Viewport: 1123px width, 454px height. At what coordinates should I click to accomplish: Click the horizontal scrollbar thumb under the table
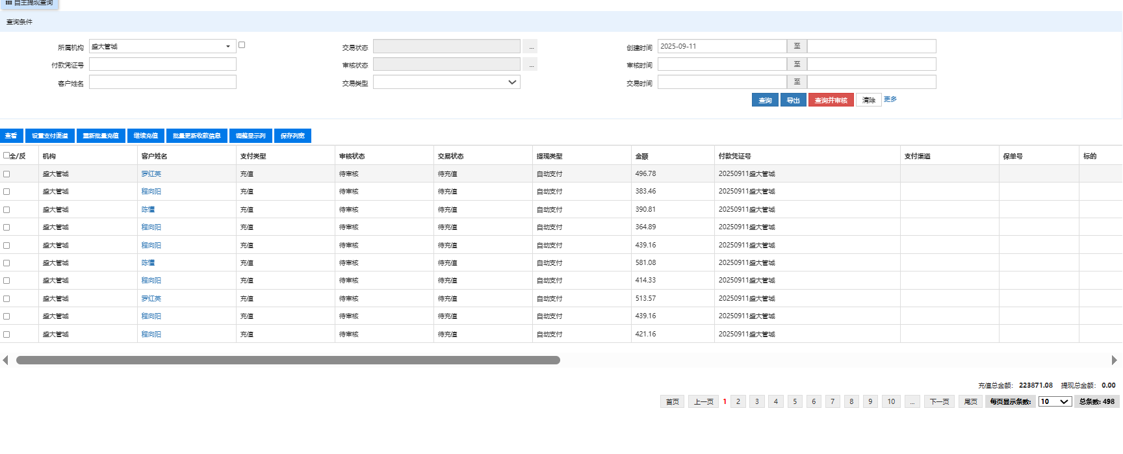pyautogui.click(x=288, y=360)
